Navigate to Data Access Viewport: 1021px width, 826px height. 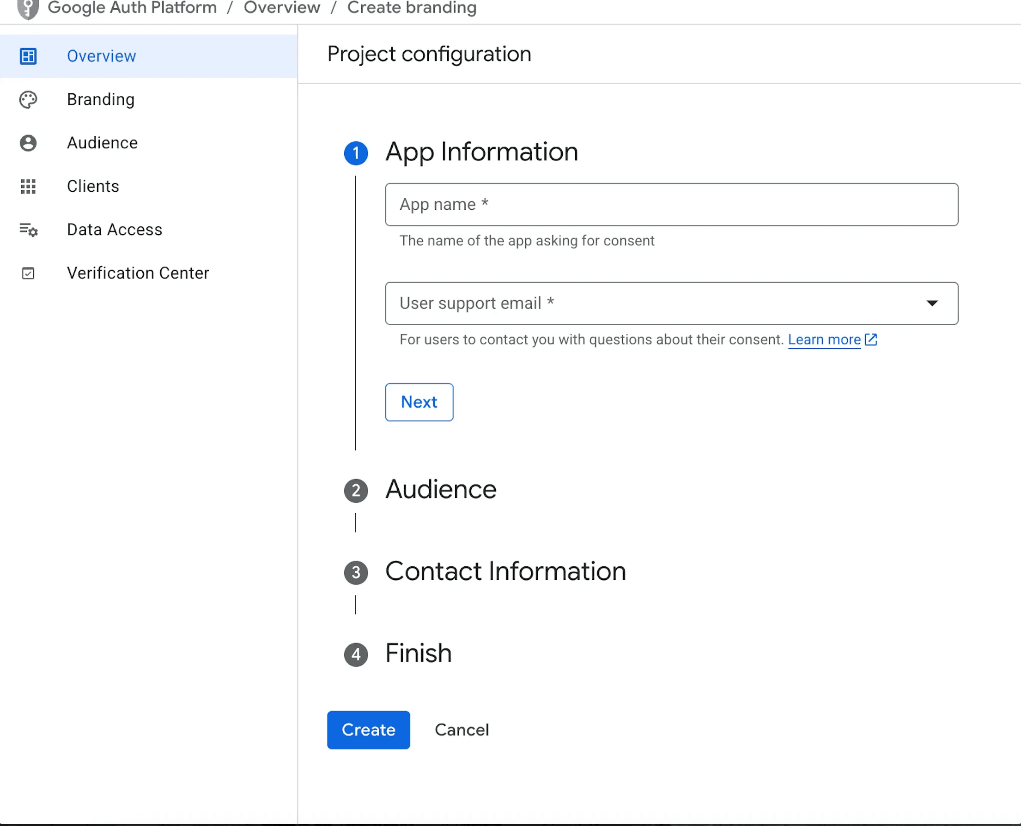point(148,230)
